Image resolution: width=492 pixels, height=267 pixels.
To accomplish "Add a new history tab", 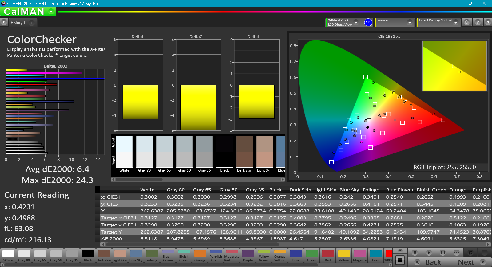I will pyautogui.click(x=32, y=23).
